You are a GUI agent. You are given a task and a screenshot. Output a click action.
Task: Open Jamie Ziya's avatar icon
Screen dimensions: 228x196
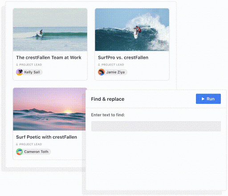102,72
